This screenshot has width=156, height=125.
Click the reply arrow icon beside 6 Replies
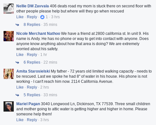(x=17, y=62)
